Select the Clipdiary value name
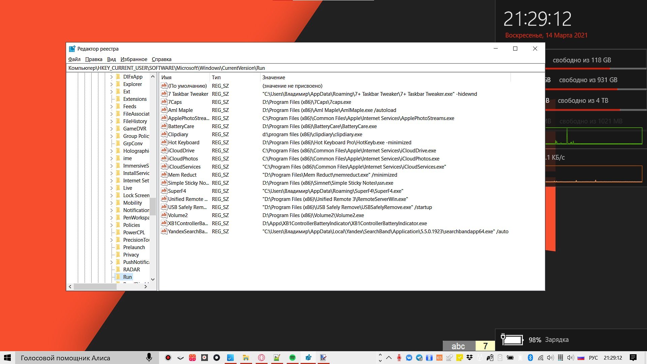 pos(178,134)
